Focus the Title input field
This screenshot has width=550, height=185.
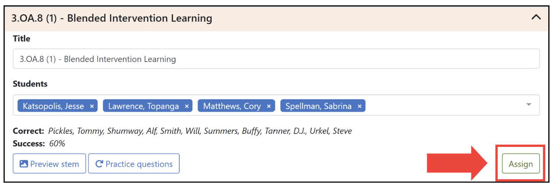pyautogui.click(x=276, y=59)
